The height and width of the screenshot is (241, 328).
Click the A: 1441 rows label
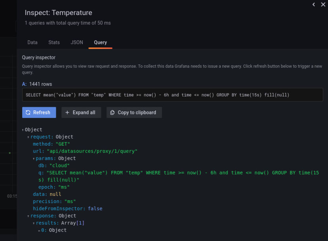coord(37,84)
